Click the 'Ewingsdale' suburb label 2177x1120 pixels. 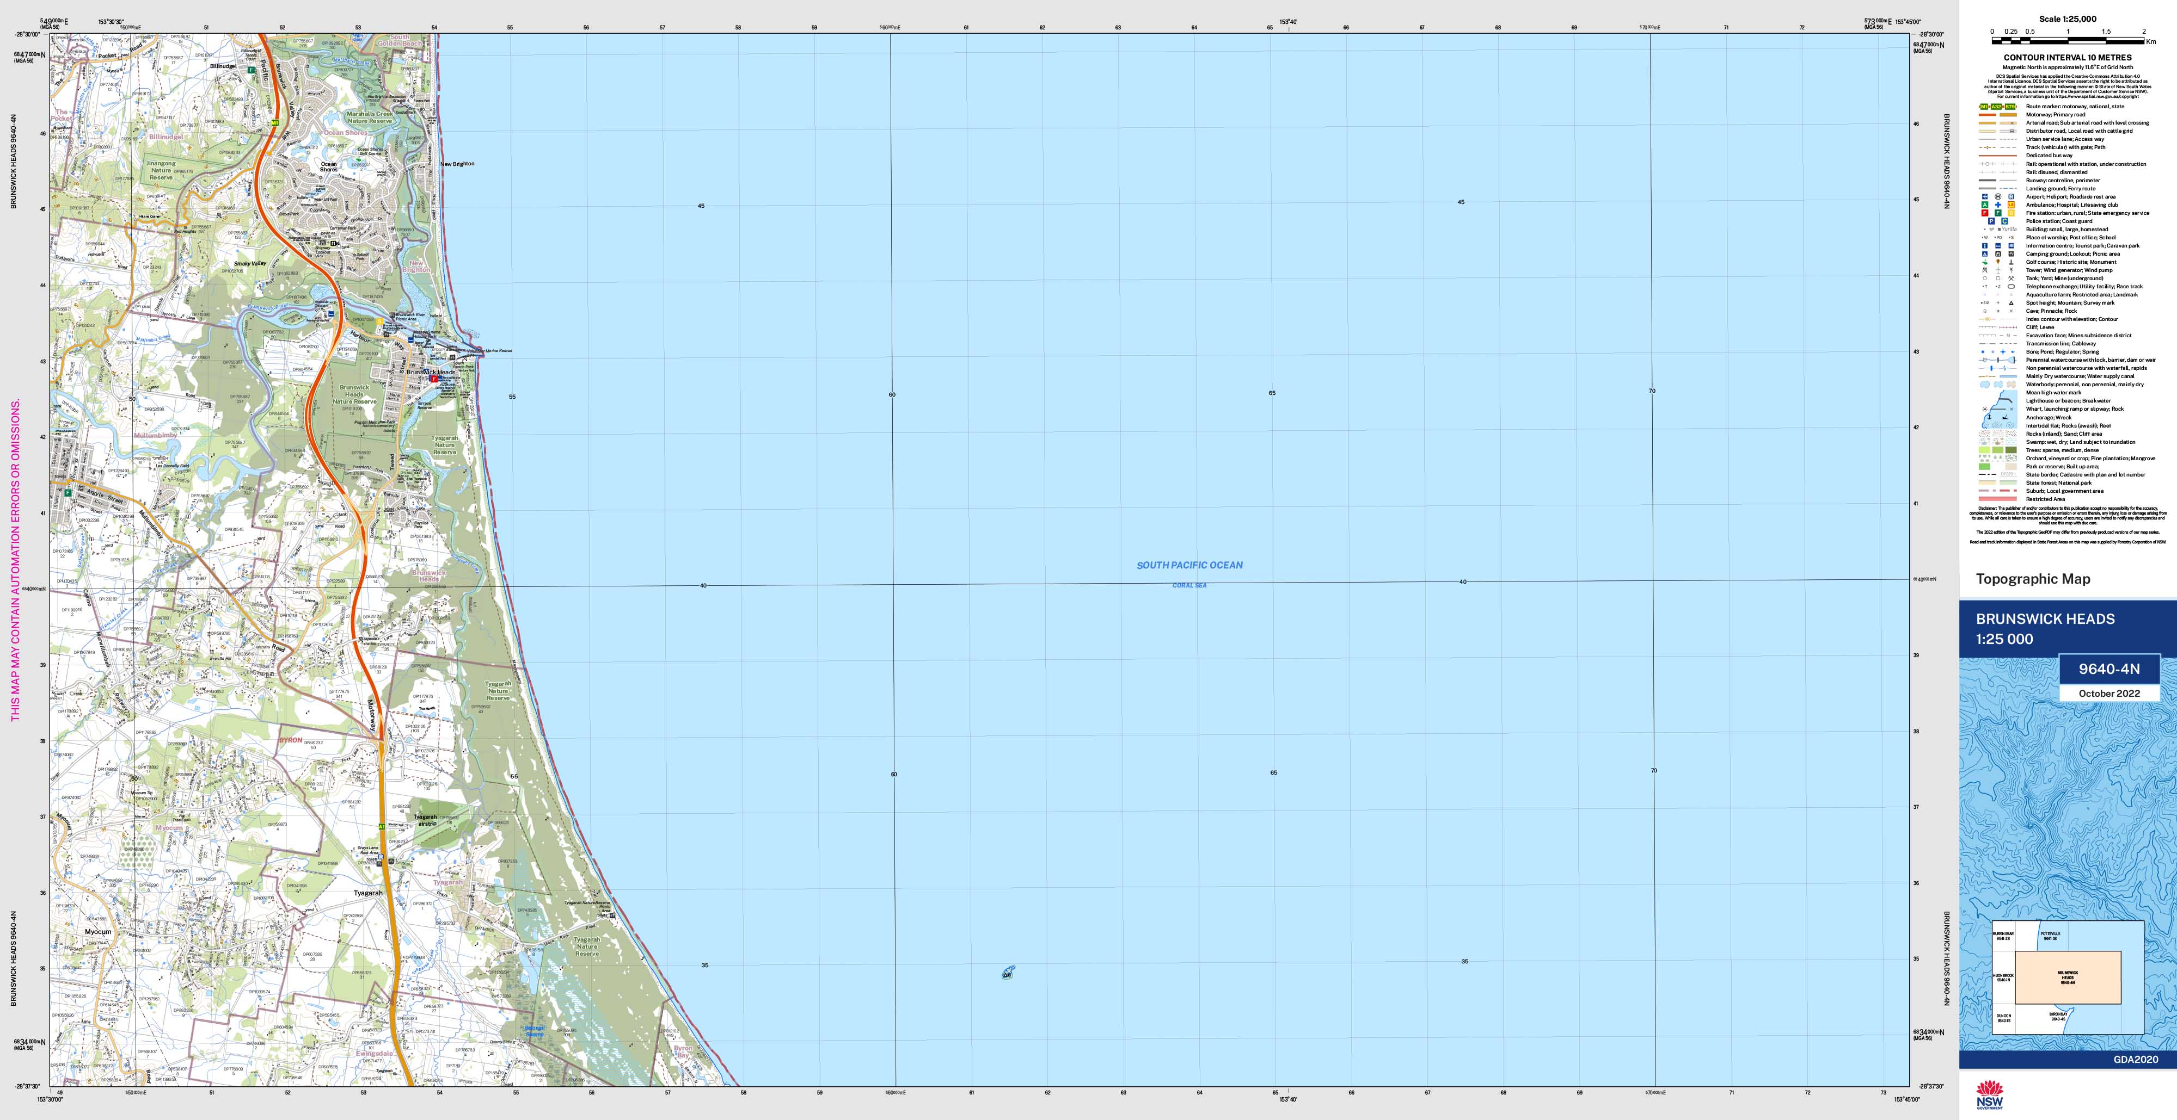click(375, 1054)
